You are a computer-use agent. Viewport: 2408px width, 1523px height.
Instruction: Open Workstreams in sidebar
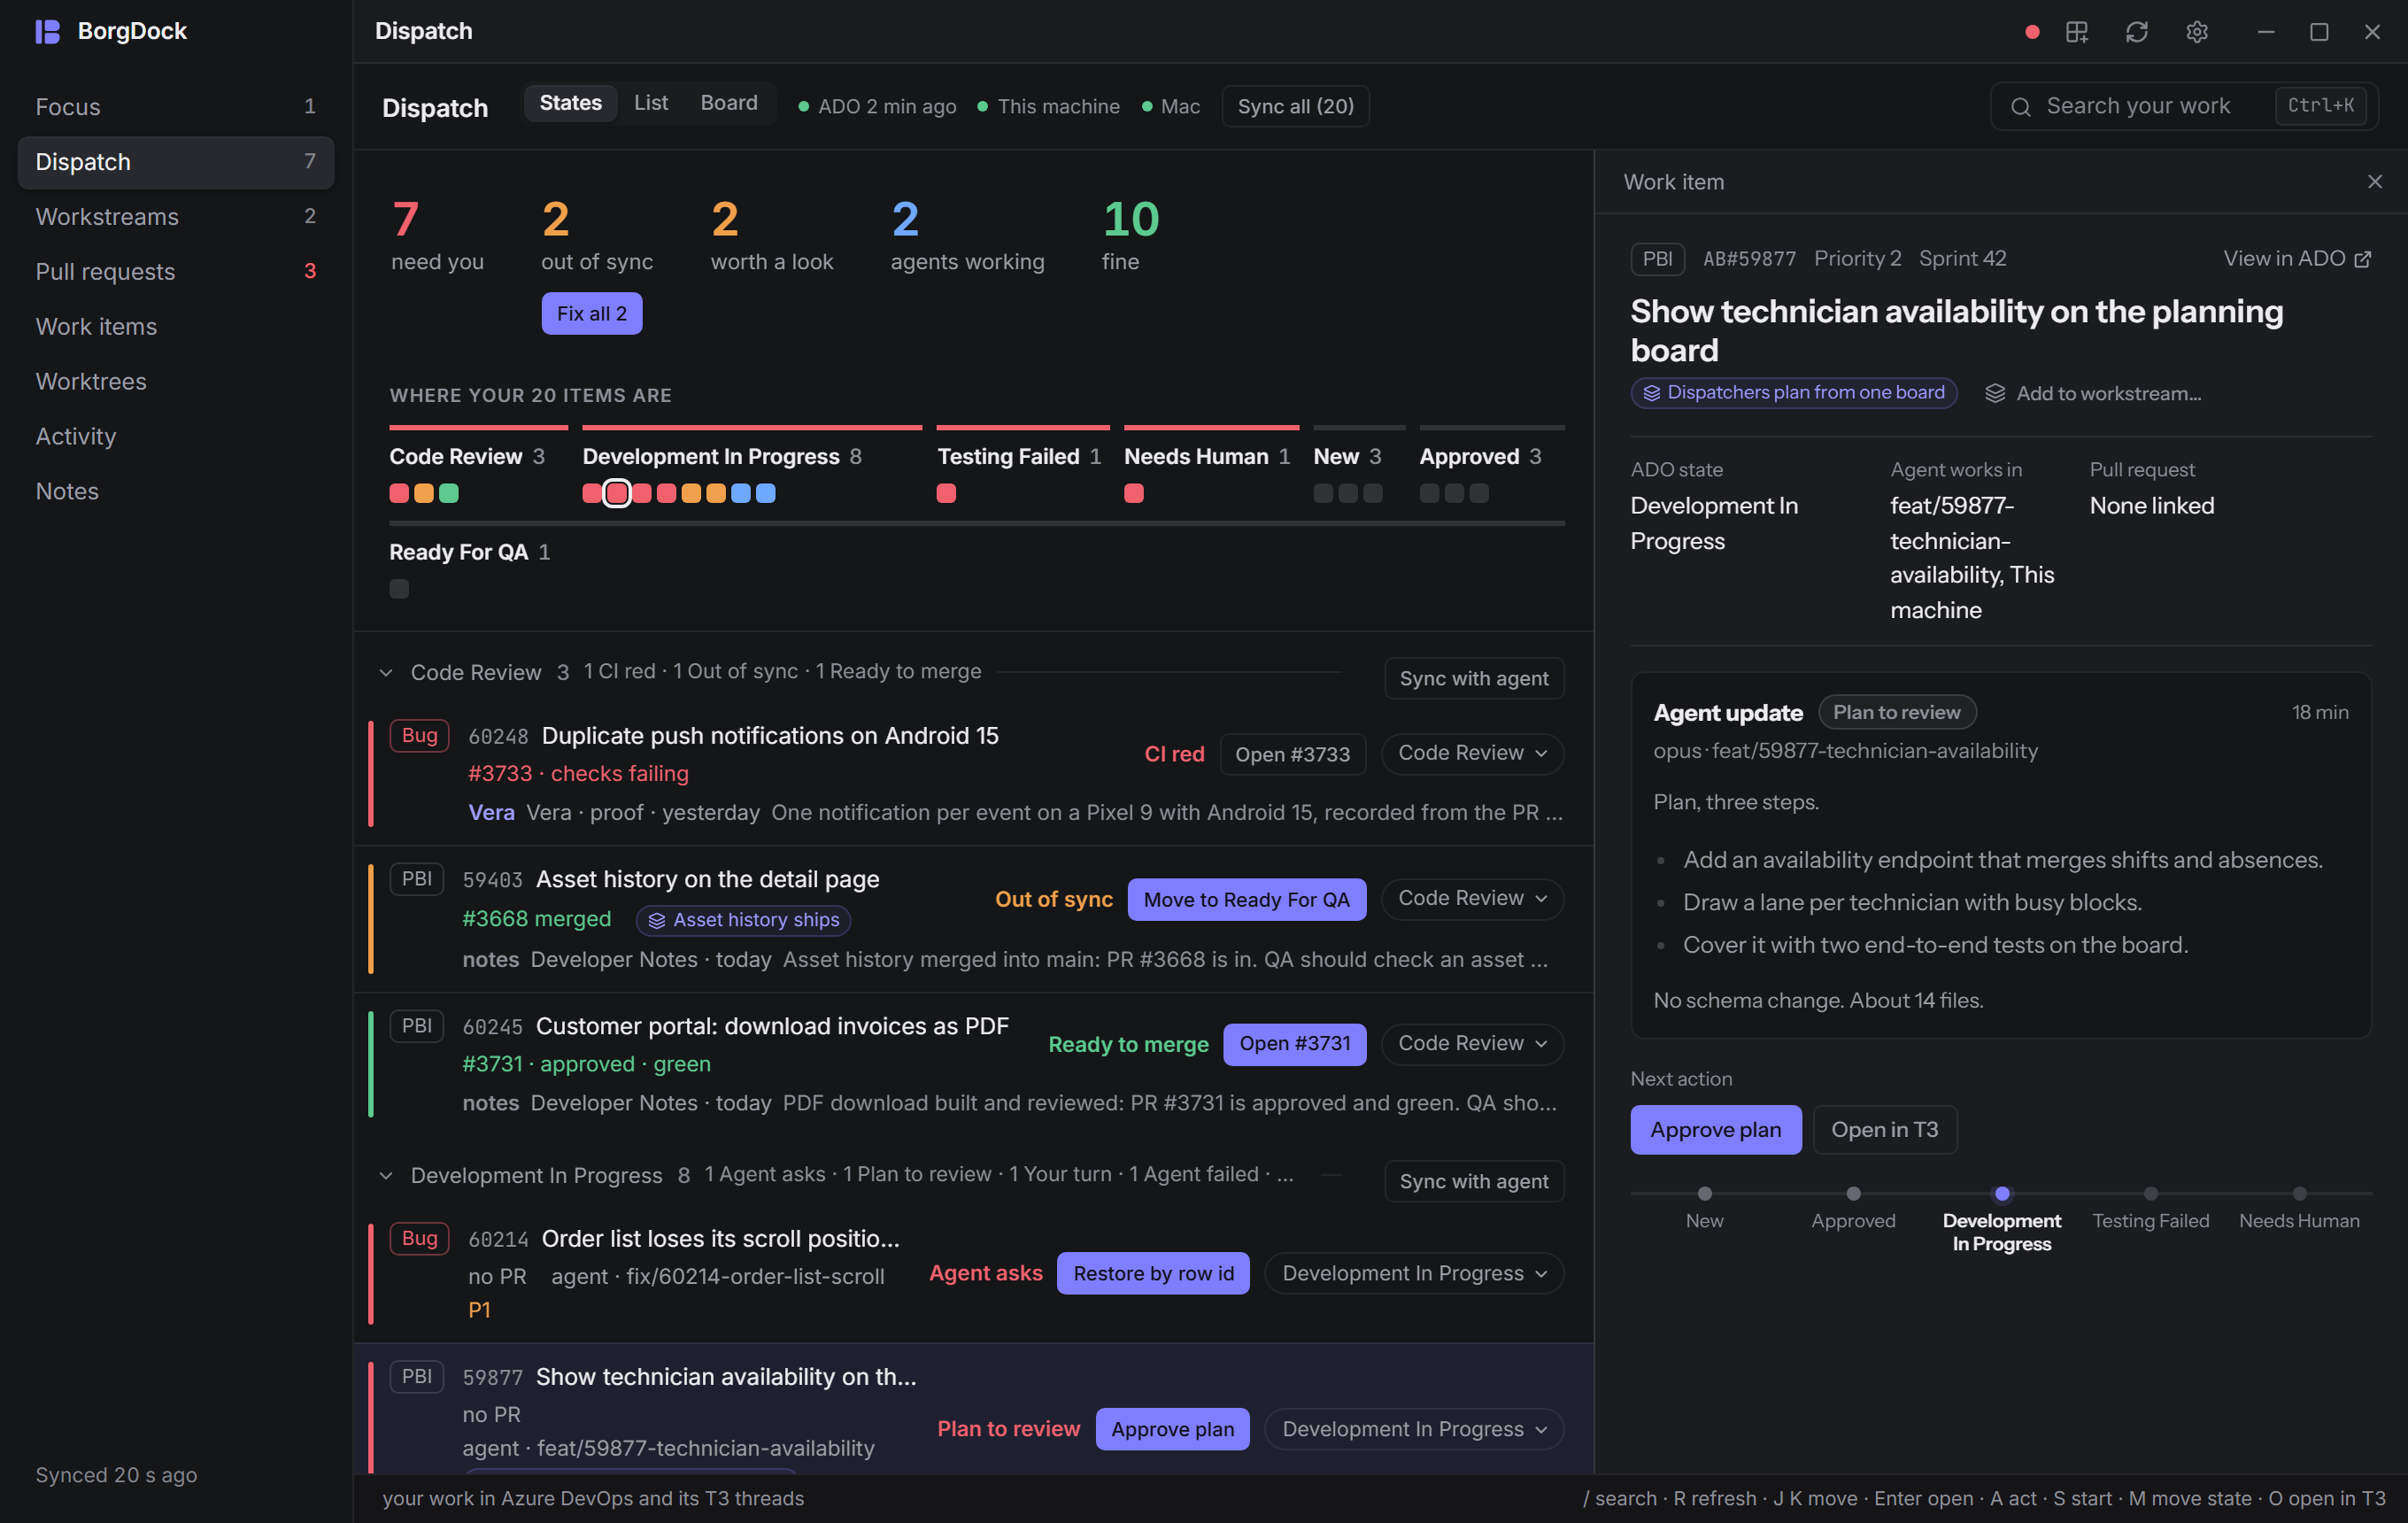pos(176,217)
